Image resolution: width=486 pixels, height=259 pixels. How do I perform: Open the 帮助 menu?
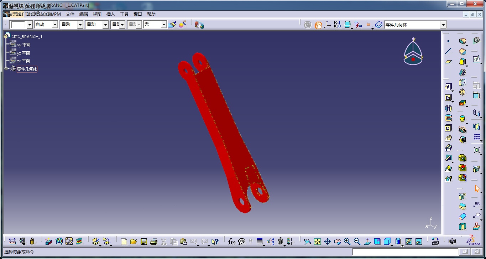[x=151, y=14]
